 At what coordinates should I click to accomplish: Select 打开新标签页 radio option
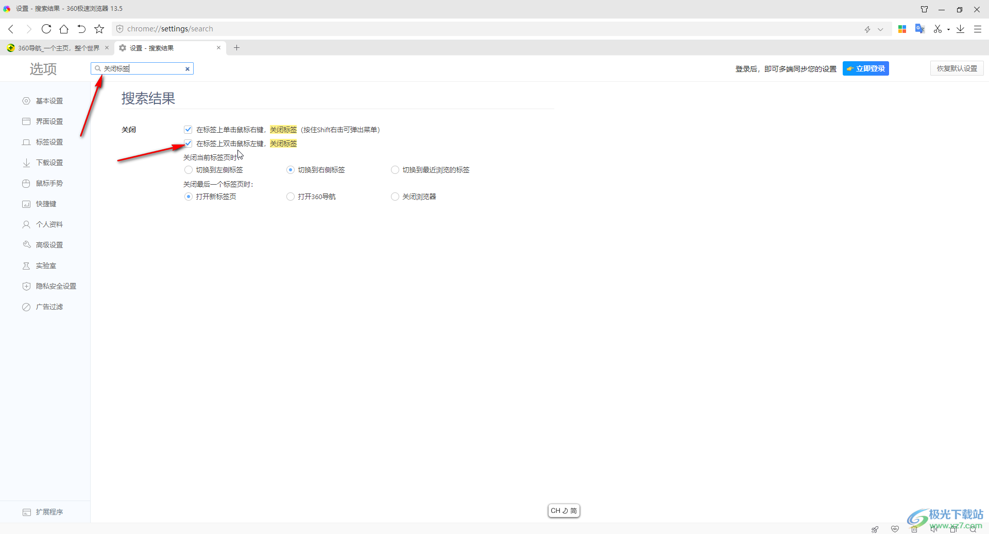point(189,197)
